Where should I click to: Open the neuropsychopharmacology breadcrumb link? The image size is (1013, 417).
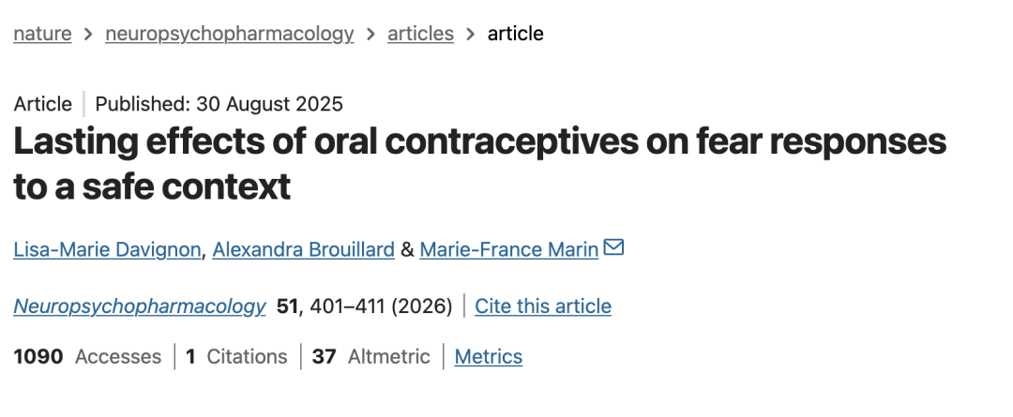click(230, 35)
